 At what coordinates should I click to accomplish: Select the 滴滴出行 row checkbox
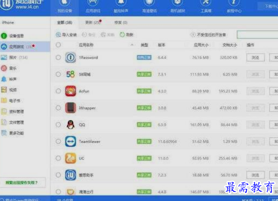pos(58,191)
